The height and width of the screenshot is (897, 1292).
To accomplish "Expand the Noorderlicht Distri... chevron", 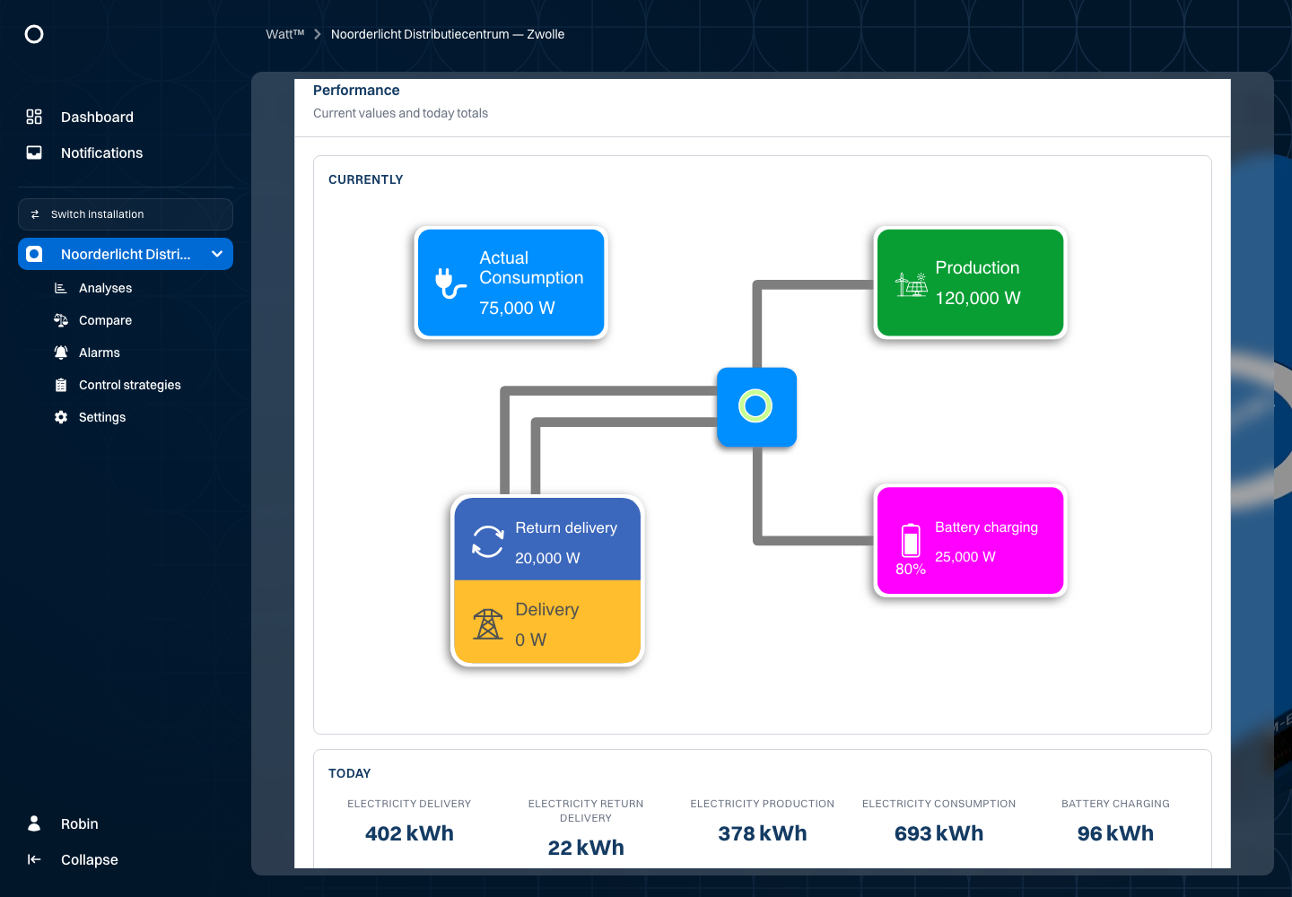I will pyautogui.click(x=217, y=254).
